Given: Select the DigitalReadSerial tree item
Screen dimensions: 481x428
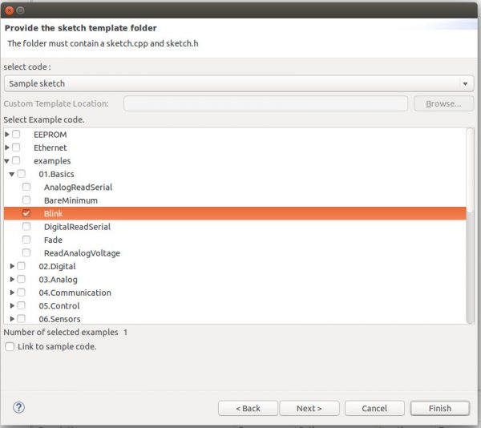Looking at the screenshot, I should pos(77,227).
